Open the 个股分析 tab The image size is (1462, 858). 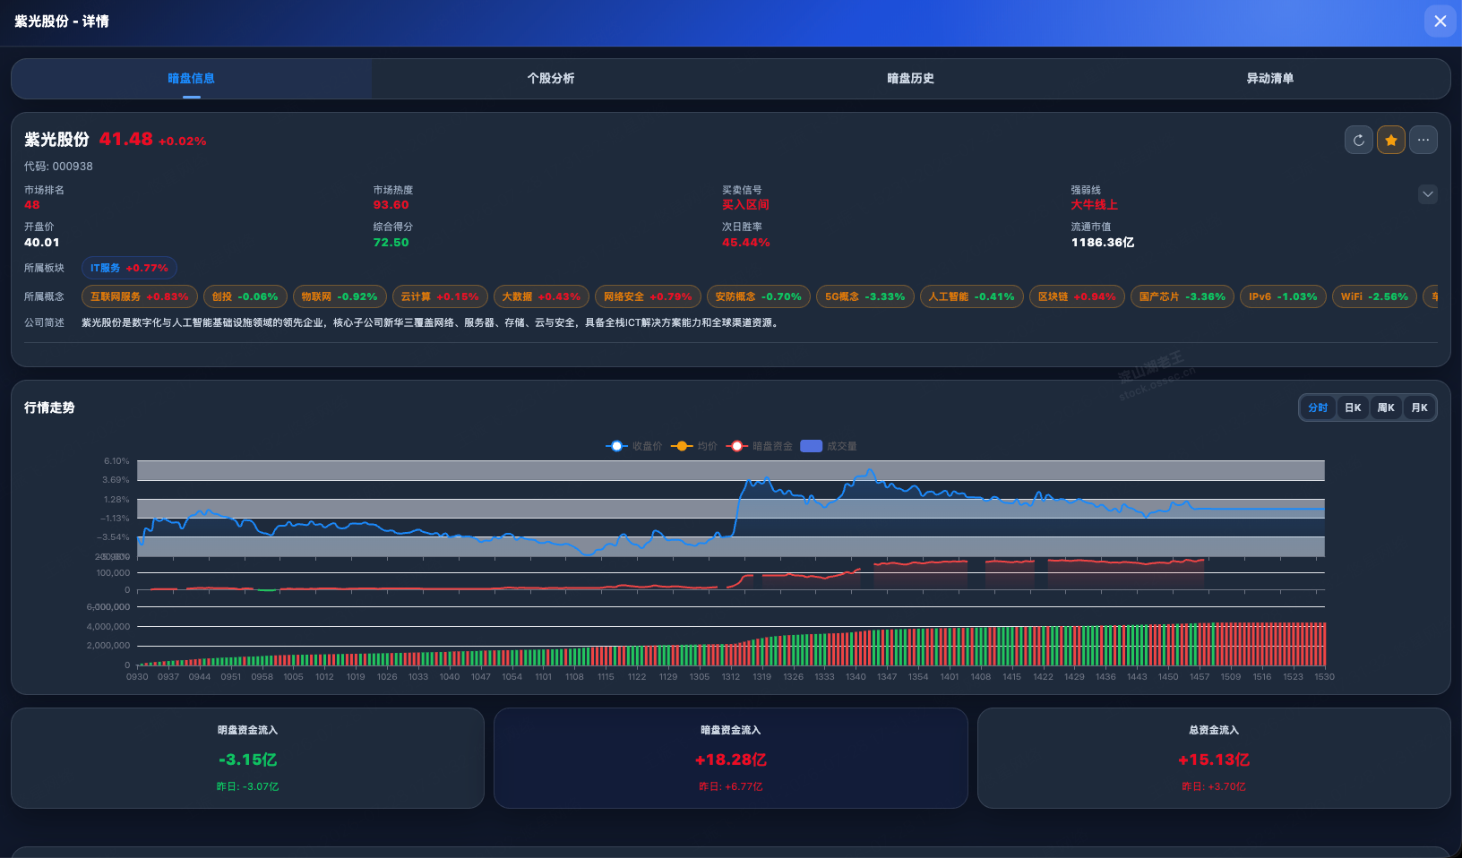pos(551,79)
